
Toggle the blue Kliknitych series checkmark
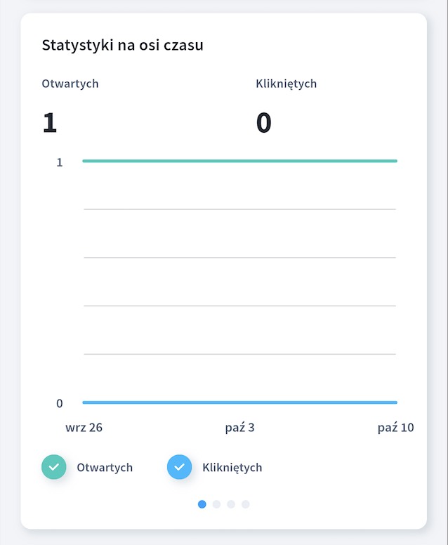(x=179, y=467)
